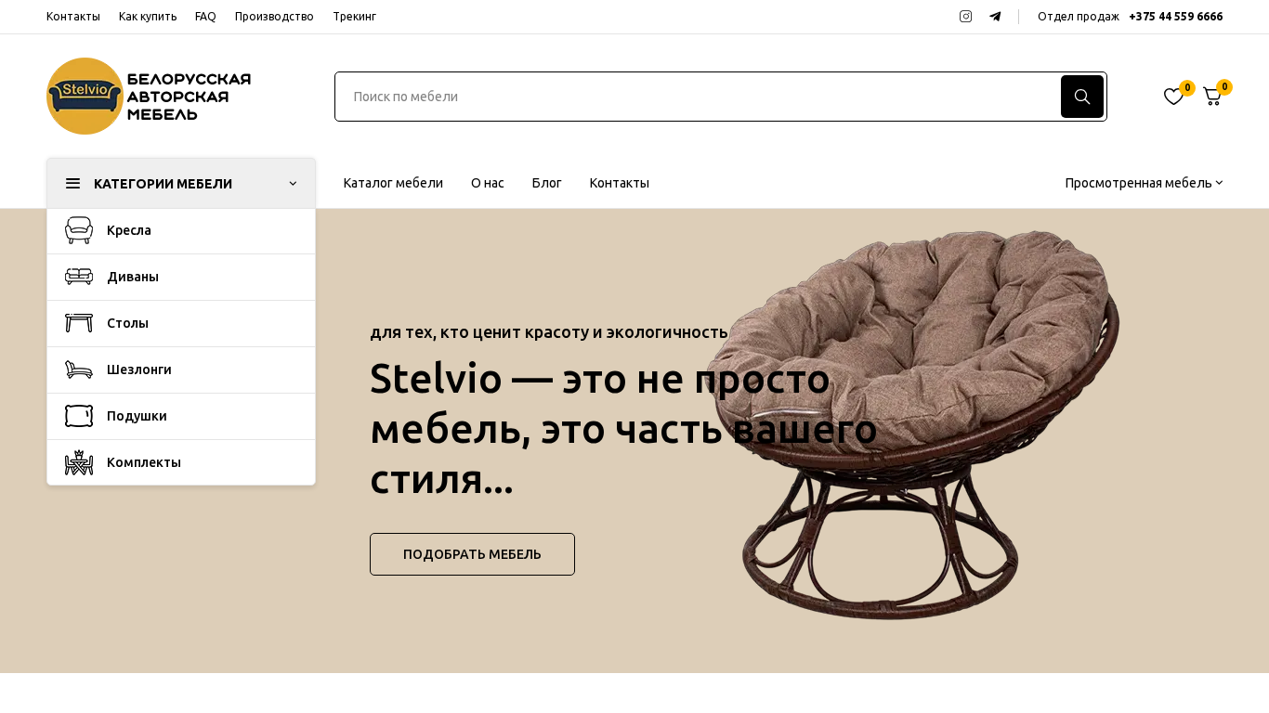Click the hamburger icon beside Категории мебели
1269x713 pixels.
72,184
